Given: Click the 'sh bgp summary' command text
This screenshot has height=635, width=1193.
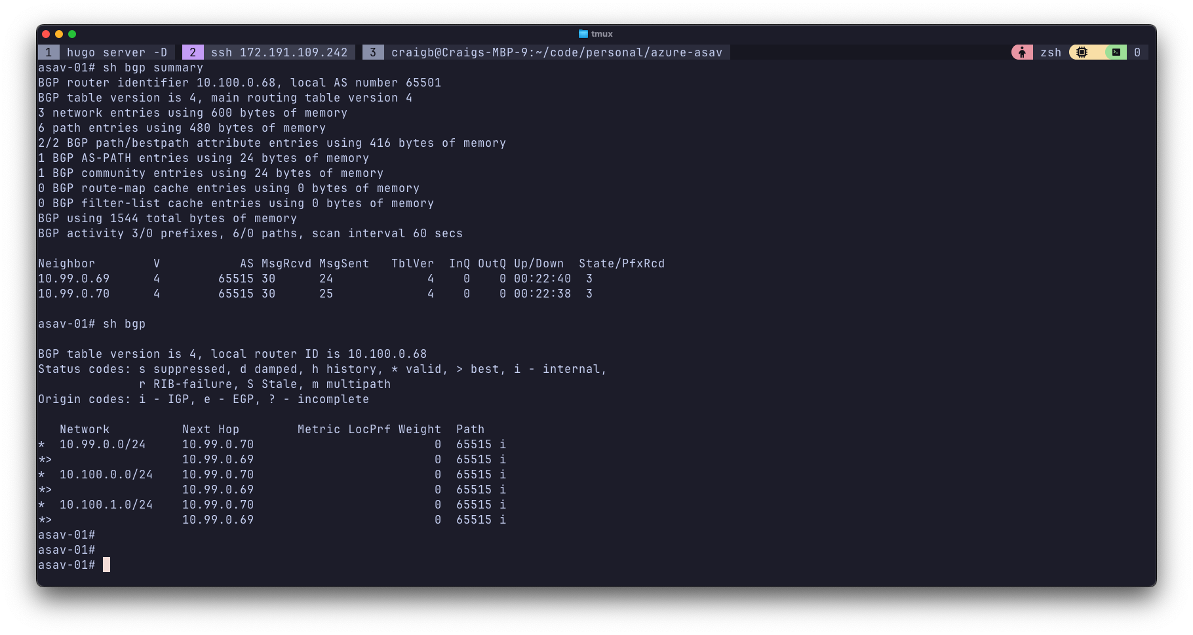Looking at the screenshot, I should click(x=153, y=67).
